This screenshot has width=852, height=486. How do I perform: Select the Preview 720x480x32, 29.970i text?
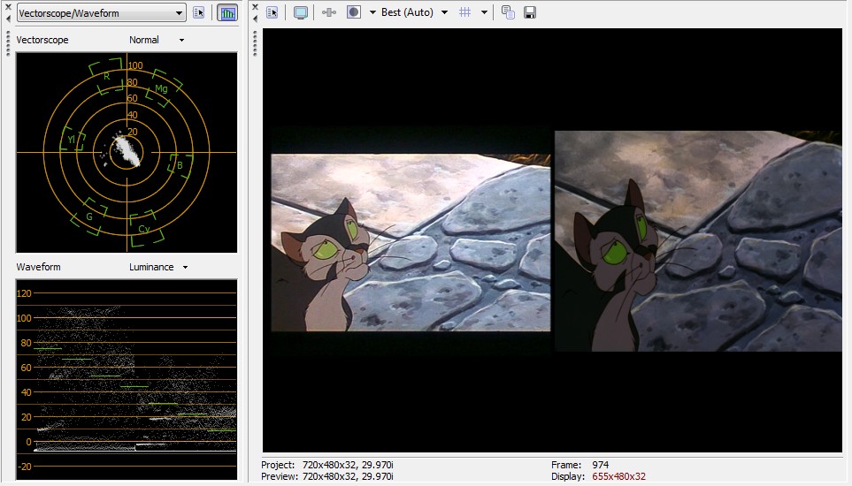click(327, 476)
